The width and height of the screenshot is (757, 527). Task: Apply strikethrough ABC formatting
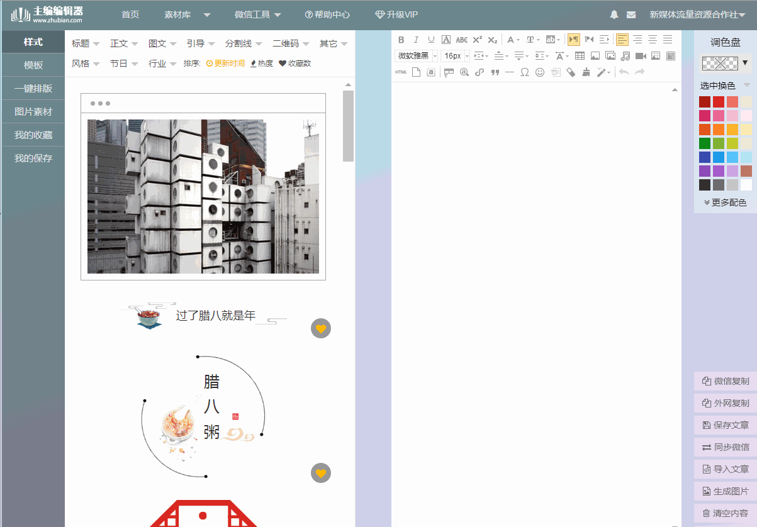(461, 40)
